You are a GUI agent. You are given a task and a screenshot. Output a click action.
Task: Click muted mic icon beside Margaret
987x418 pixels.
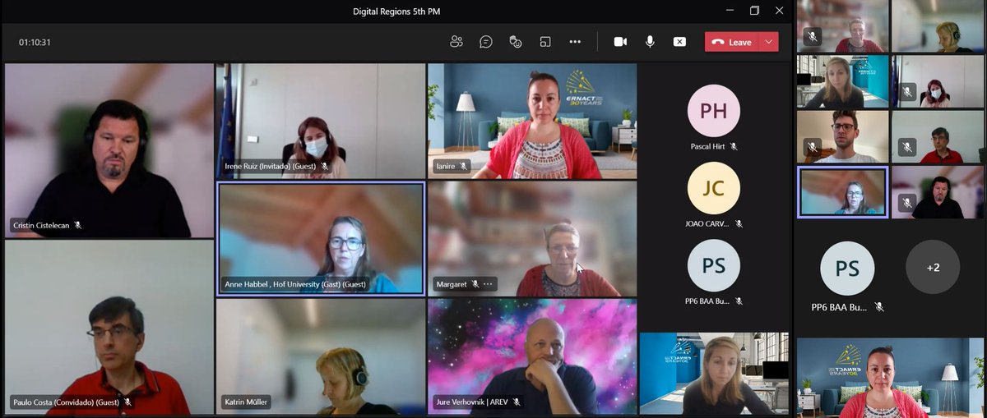pos(475,284)
